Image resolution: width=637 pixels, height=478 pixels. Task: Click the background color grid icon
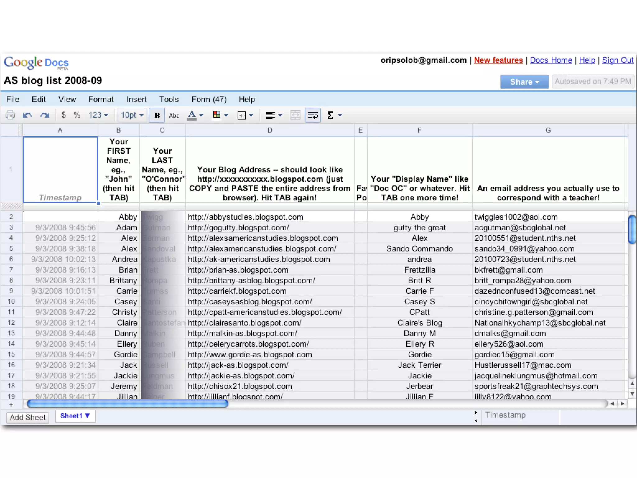point(217,115)
